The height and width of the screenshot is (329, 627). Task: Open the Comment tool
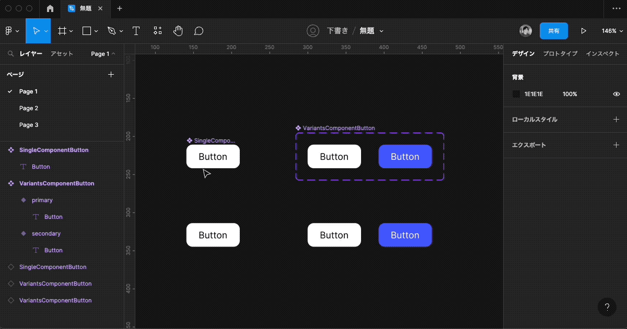pyautogui.click(x=199, y=31)
